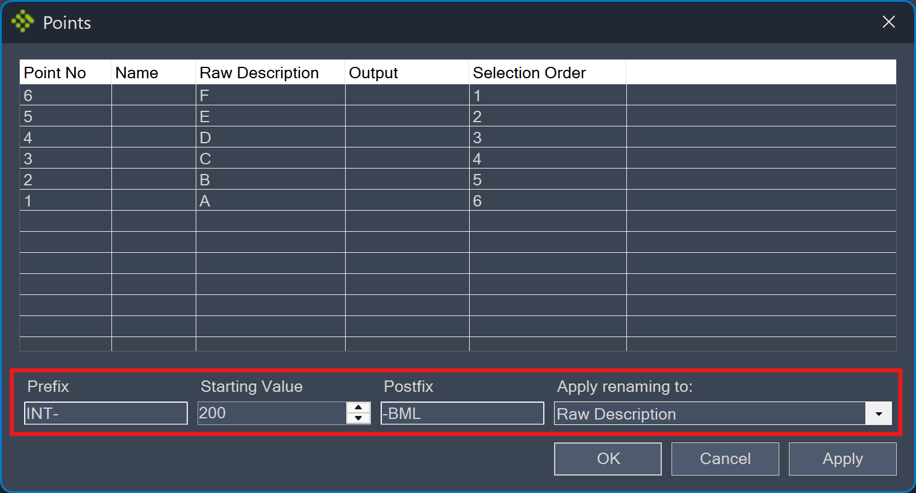This screenshot has width=916, height=493.
Task: Click the Postfix field containing -BML
Action: (463, 414)
